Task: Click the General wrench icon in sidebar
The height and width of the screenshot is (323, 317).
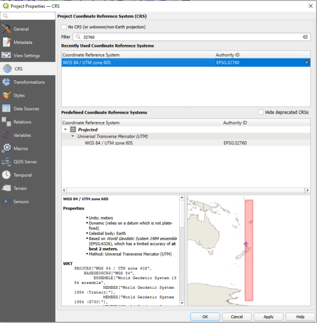Action: 6,29
